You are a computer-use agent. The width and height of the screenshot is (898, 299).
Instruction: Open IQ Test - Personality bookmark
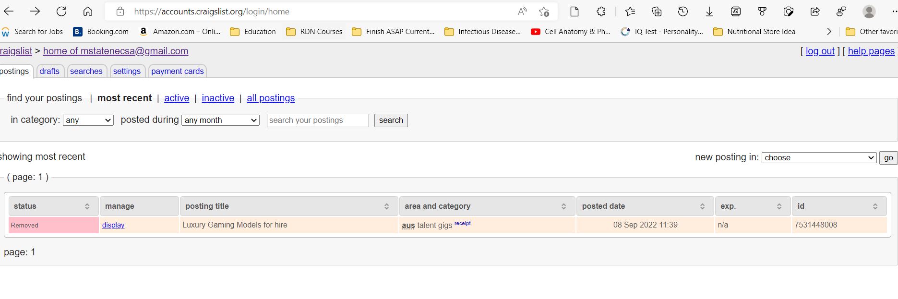662,32
